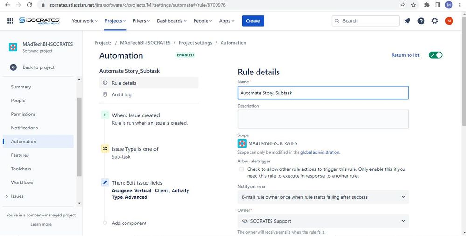
Task: Open the global administration link
Action: point(320,152)
